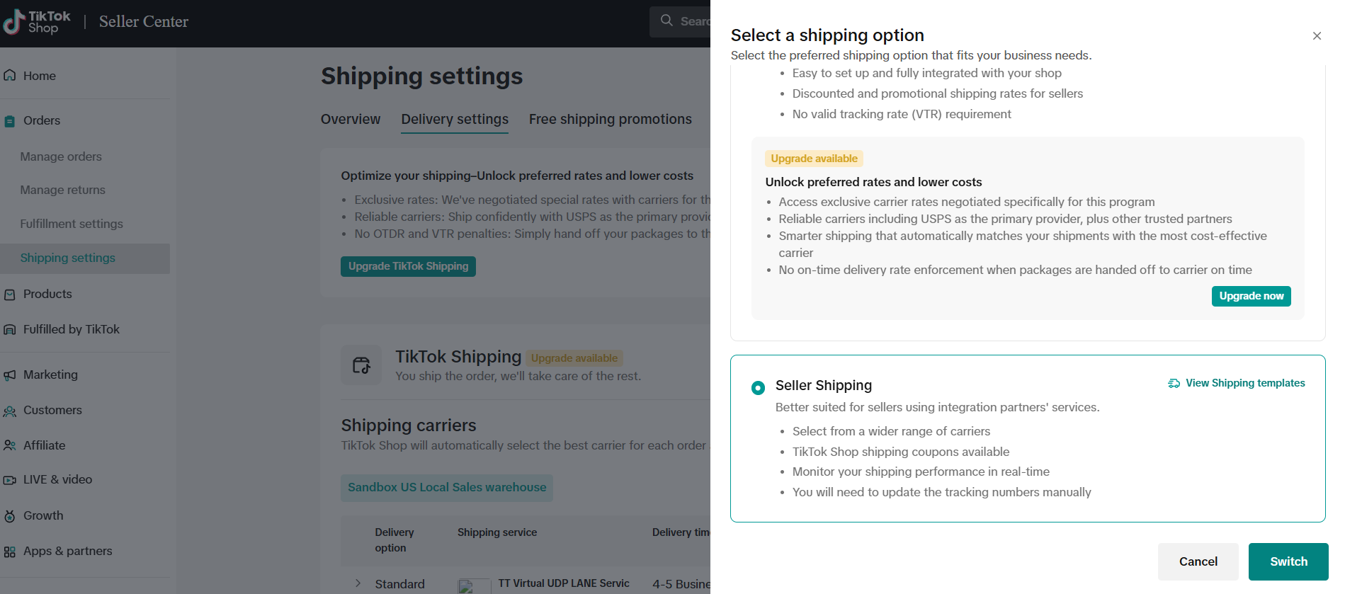Select the Seller Shipping radio button
The image size is (1345, 594).
pos(758,387)
